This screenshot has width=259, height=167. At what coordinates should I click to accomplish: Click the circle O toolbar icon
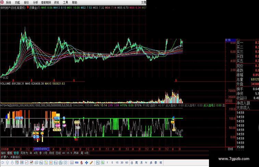65,163
